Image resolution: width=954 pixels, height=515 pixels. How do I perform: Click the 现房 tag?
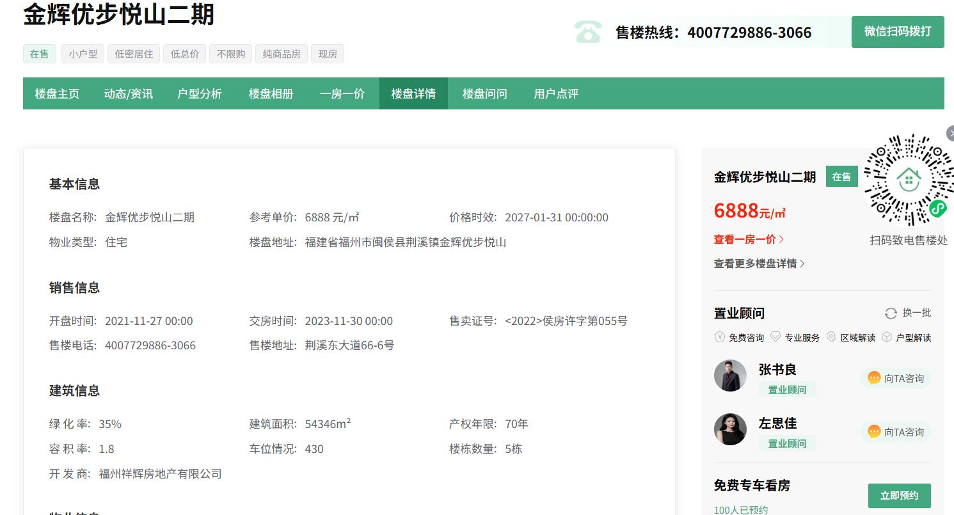tap(328, 54)
